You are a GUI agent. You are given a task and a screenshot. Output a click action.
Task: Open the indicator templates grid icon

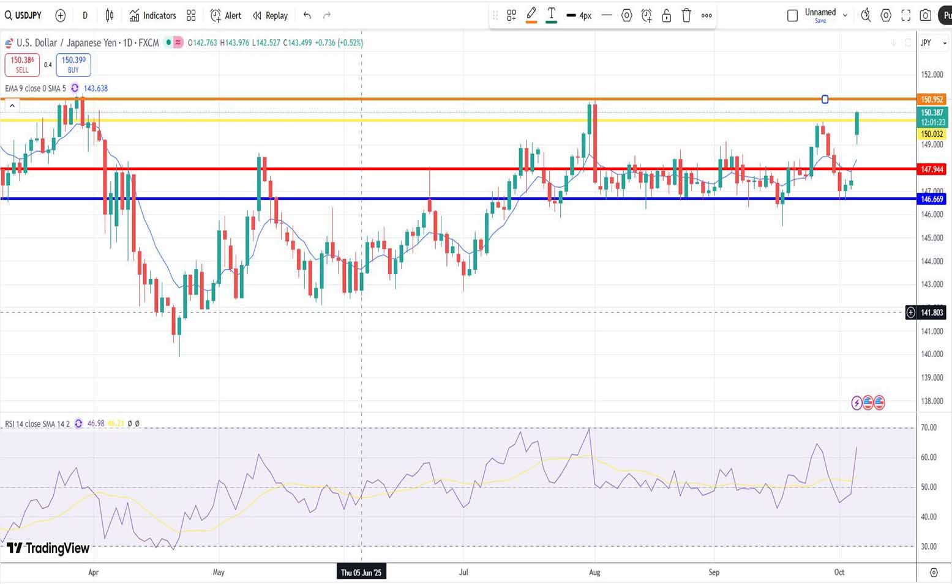click(191, 15)
